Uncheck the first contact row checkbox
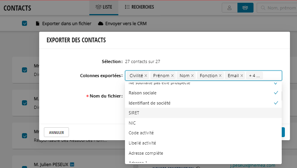This screenshot has height=168, width=297. coord(24,70)
